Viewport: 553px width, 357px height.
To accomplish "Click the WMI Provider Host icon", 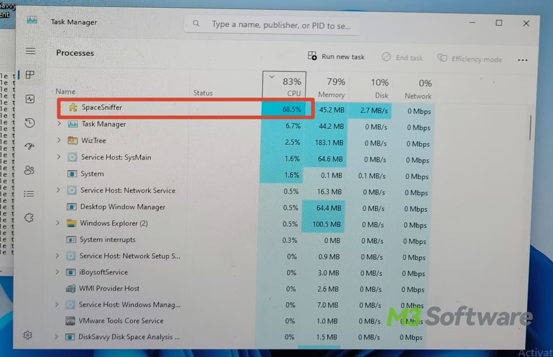I will pos(71,288).
